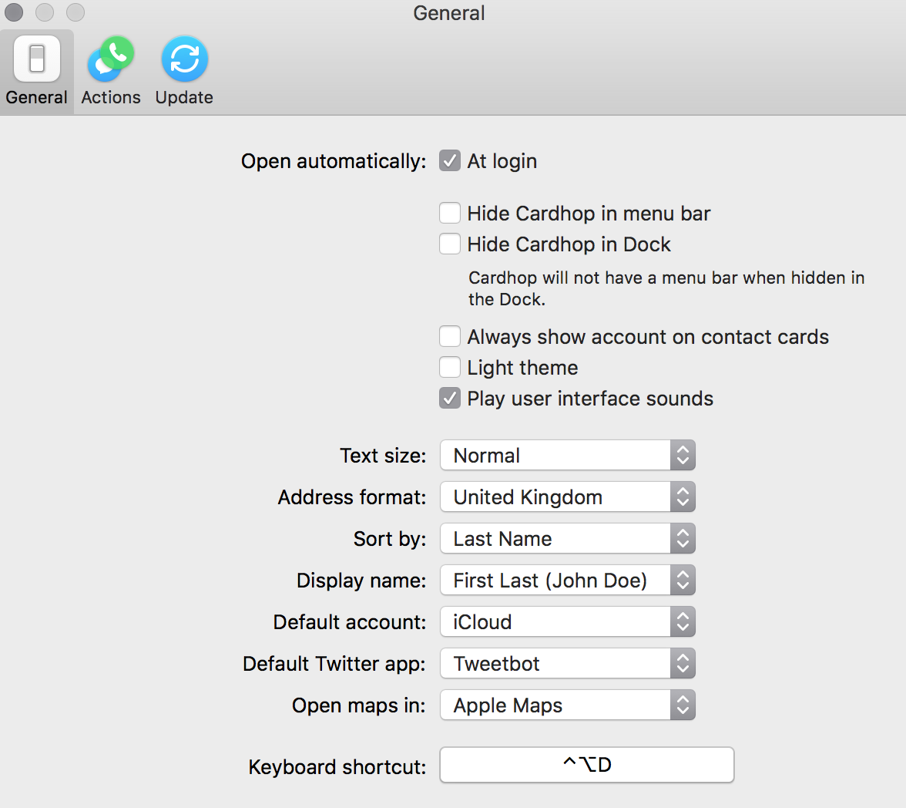Click the Cardhop menu bar hidden note
The width and height of the screenshot is (906, 808).
[x=666, y=288]
